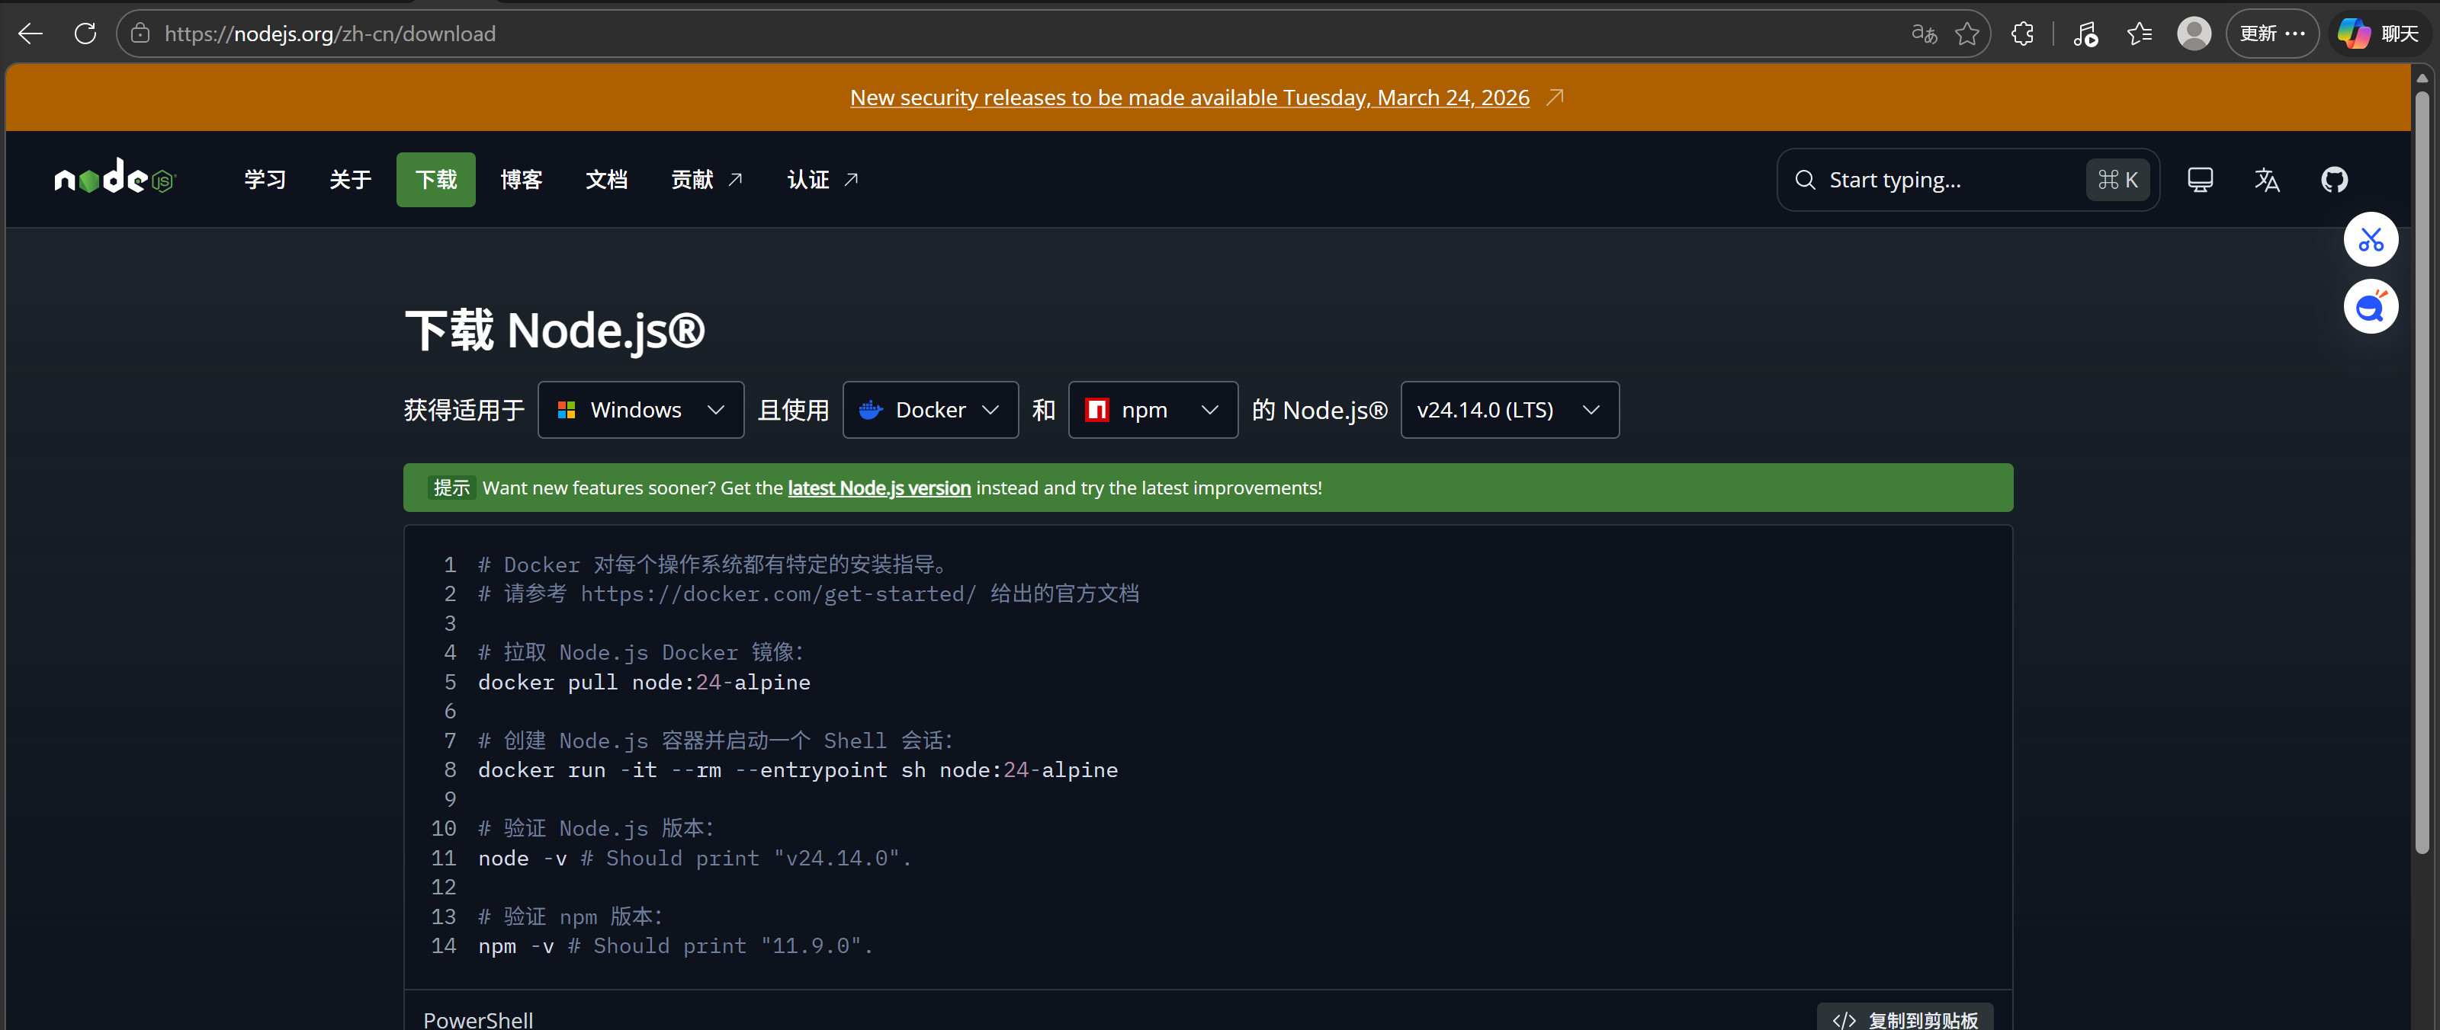Click the page vertical scrollbar thumb
The image size is (2440, 1030).
[2422, 473]
